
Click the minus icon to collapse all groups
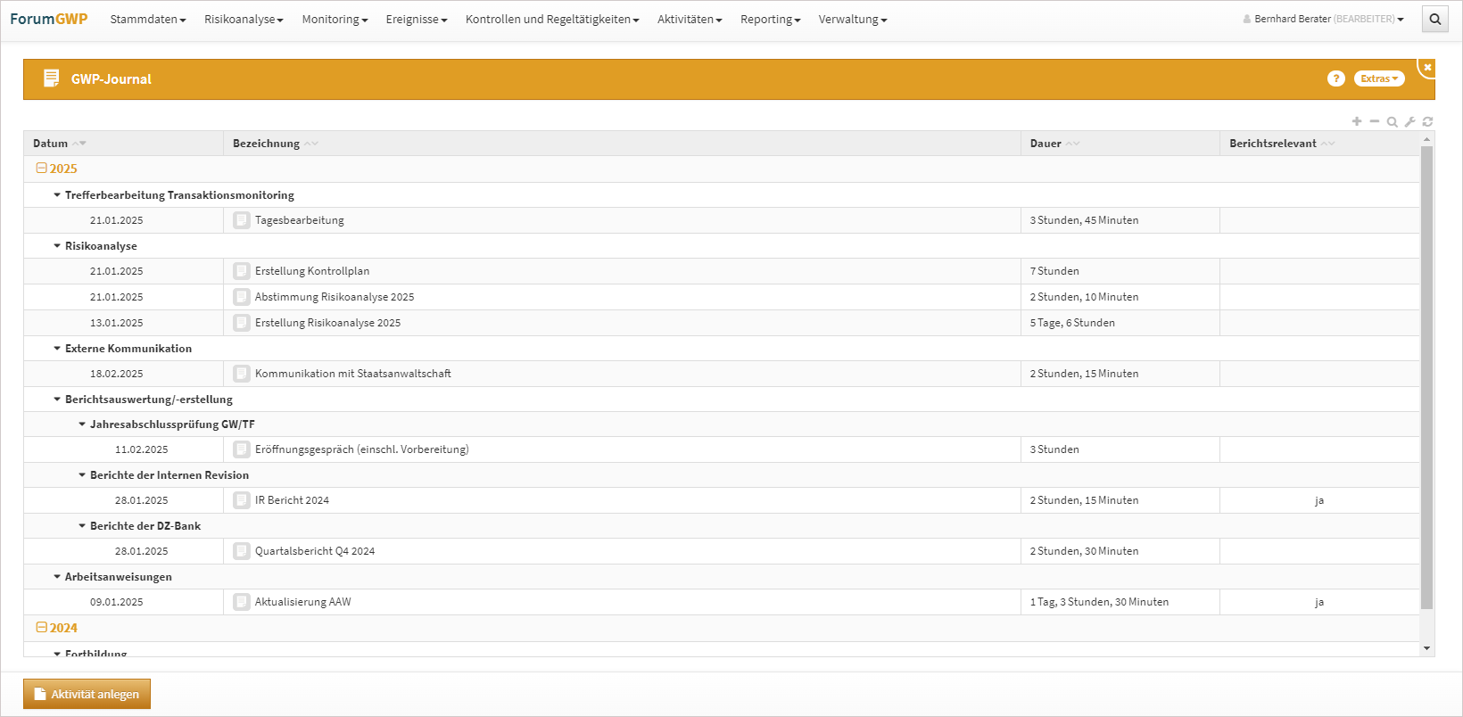(1375, 121)
